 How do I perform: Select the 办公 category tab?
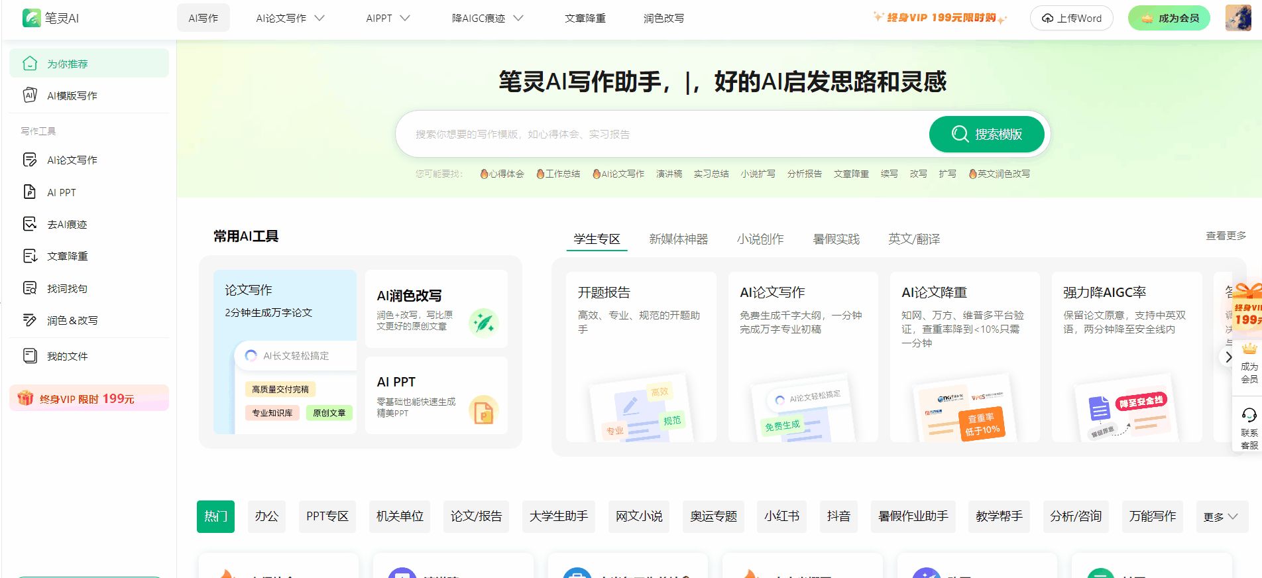click(266, 516)
